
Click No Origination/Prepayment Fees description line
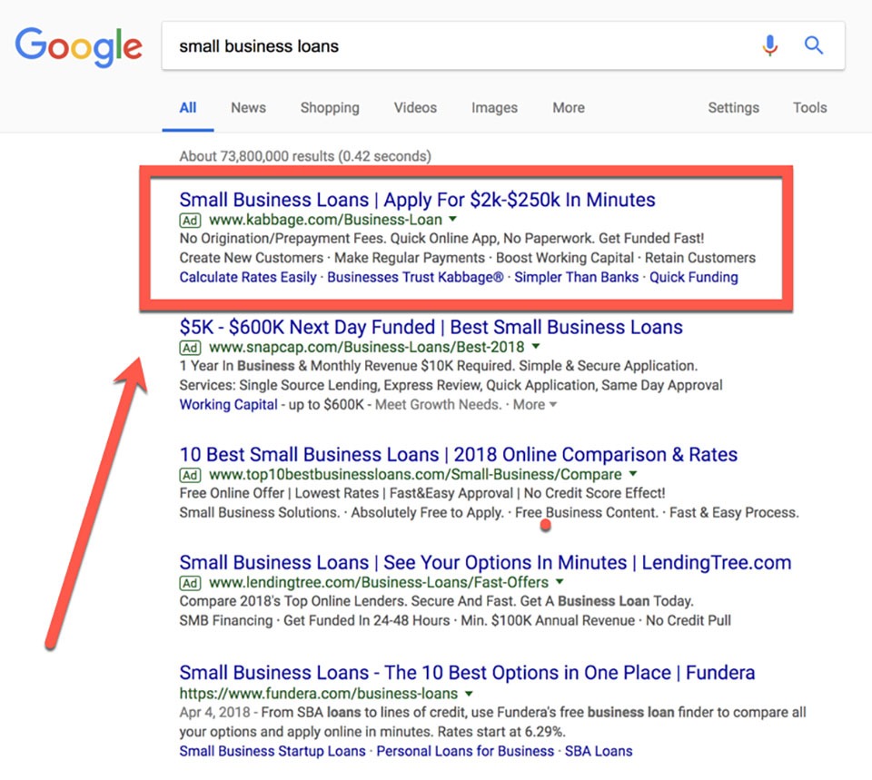pos(442,239)
